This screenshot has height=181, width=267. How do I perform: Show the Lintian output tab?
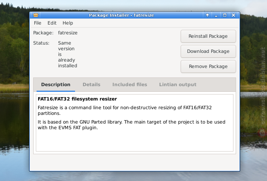point(178,85)
